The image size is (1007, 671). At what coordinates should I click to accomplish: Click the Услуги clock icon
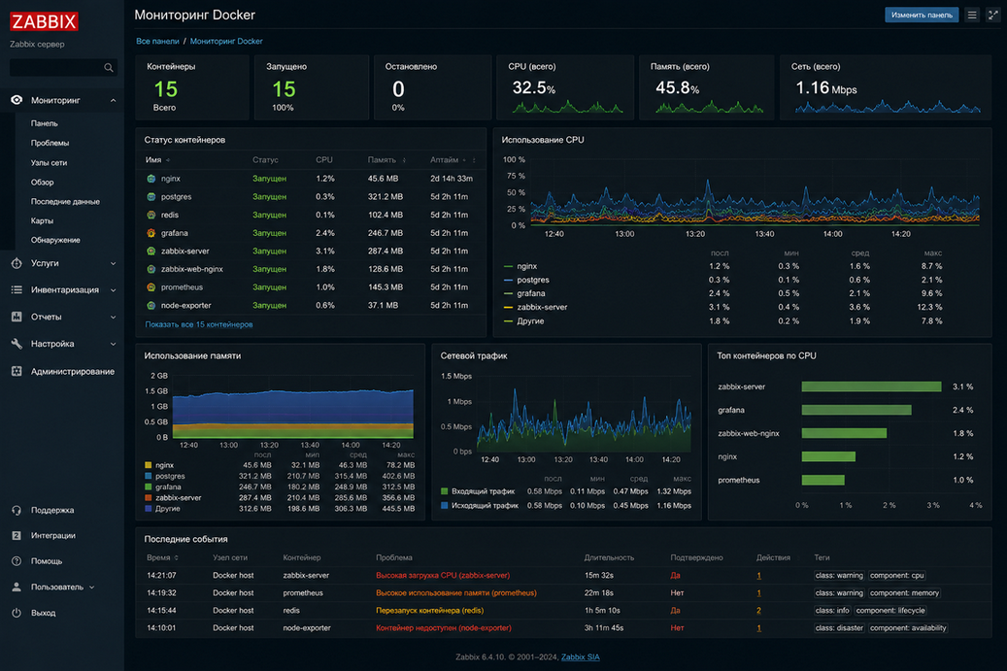point(17,263)
